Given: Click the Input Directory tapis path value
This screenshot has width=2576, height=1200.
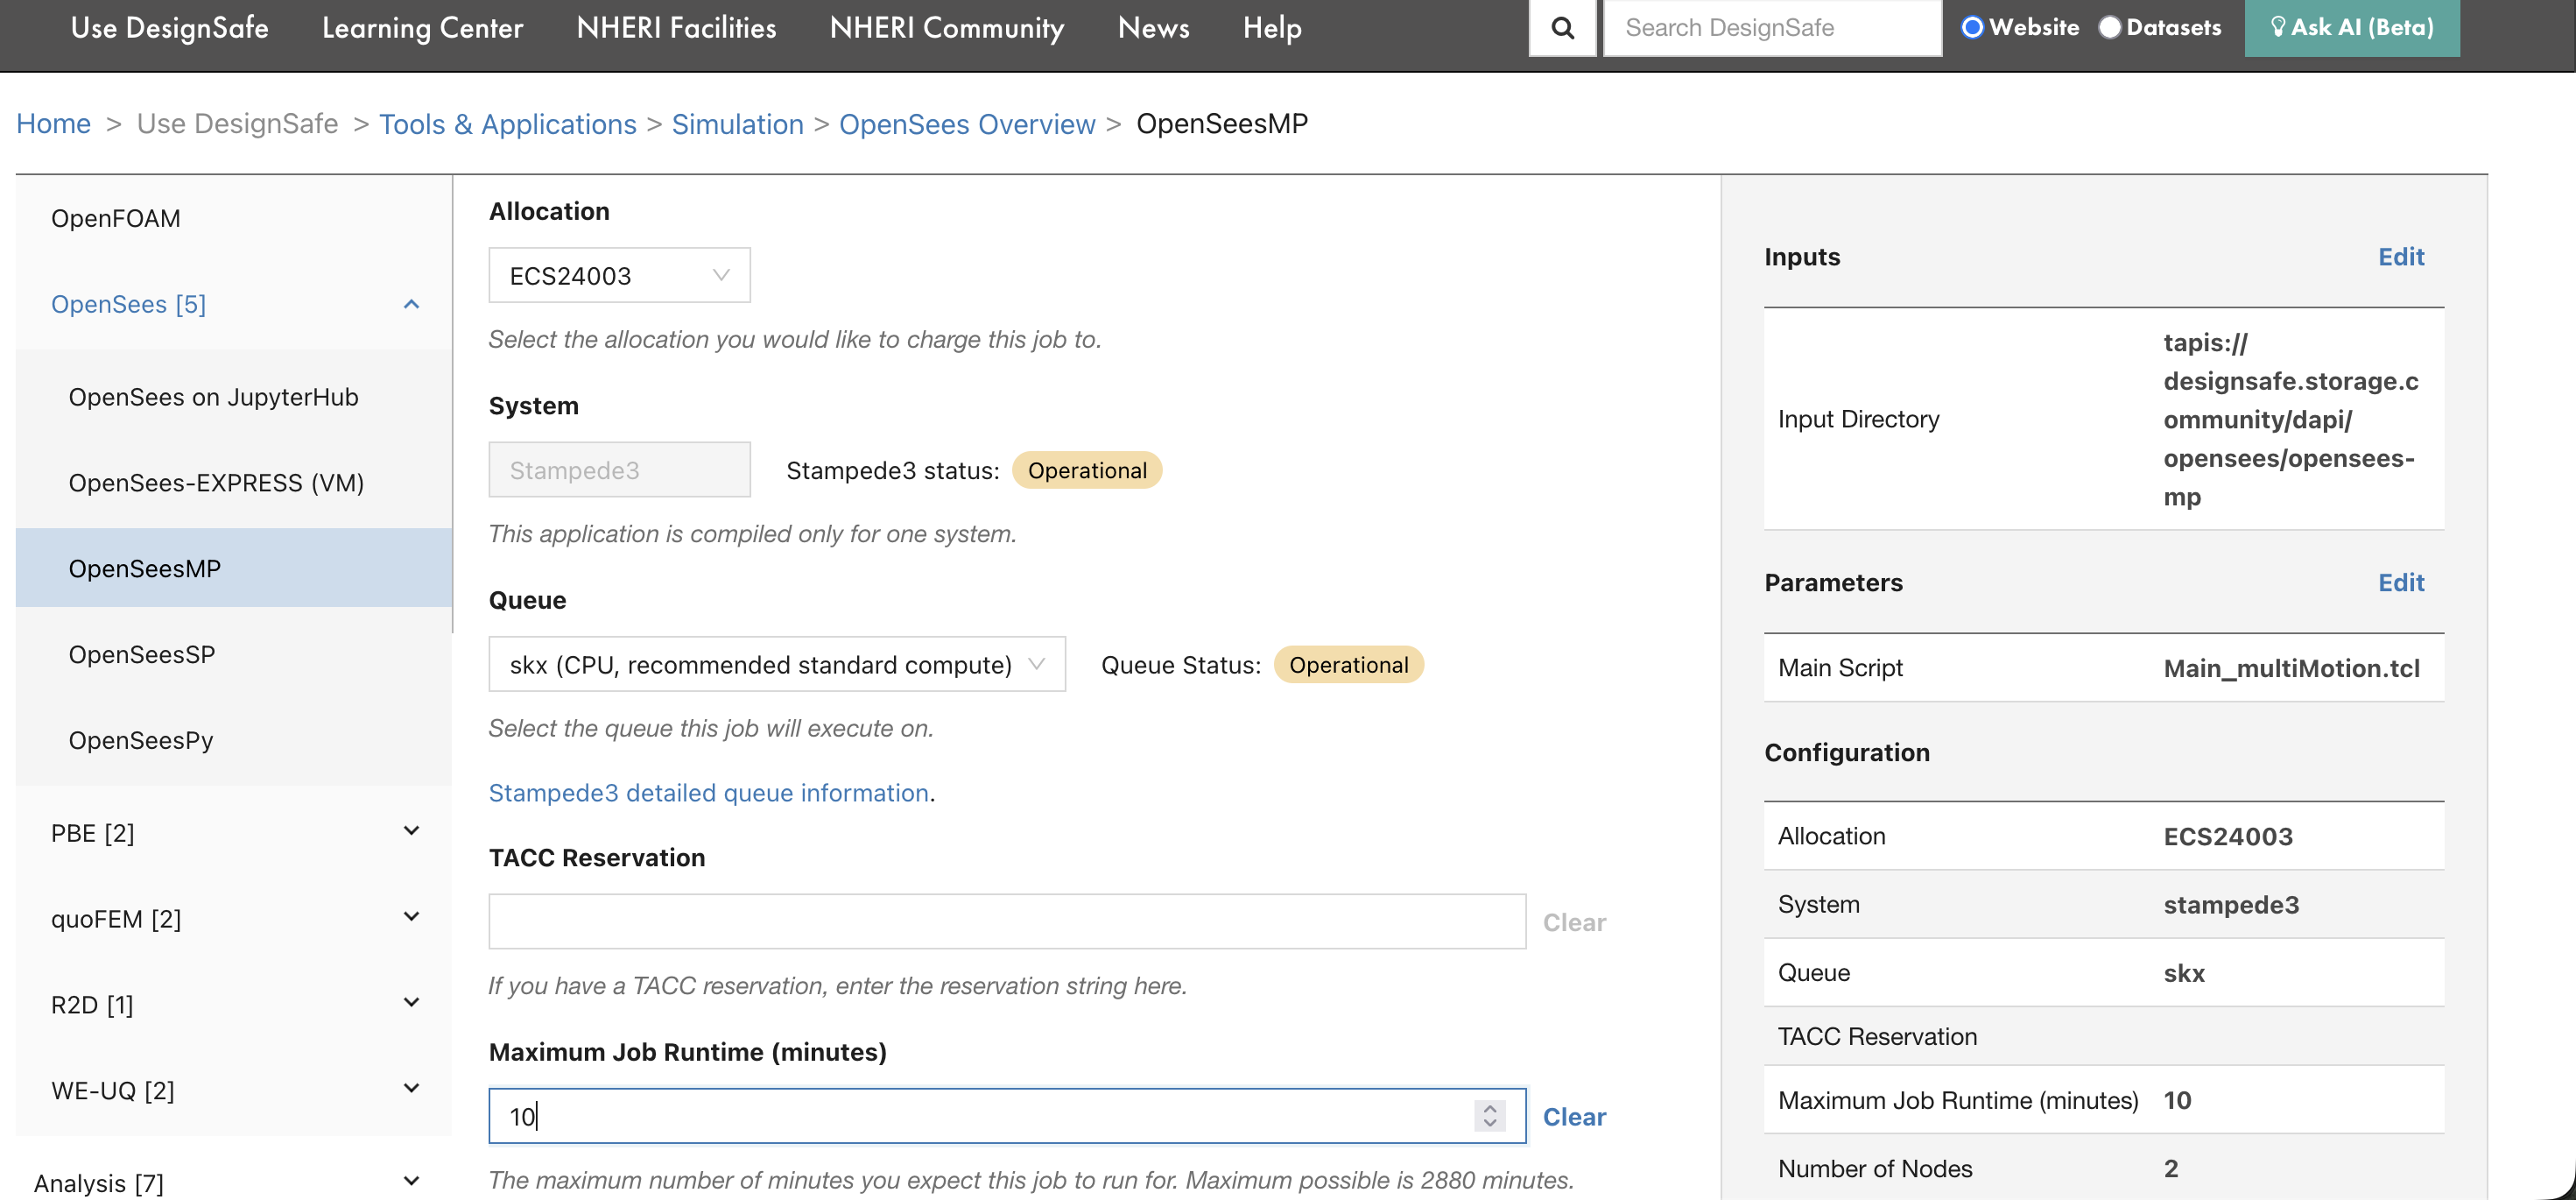Looking at the screenshot, I should click(2291, 419).
